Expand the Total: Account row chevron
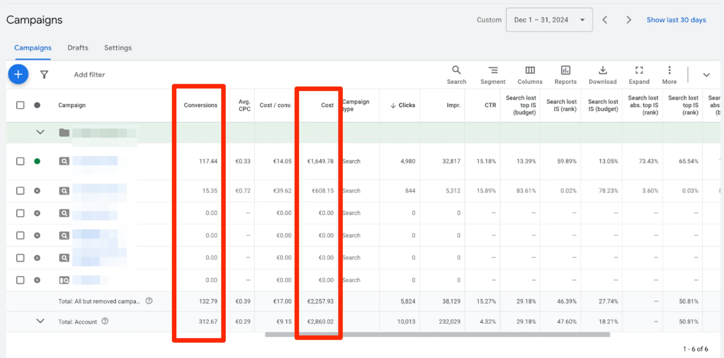This screenshot has height=358, width=724. (x=40, y=321)
